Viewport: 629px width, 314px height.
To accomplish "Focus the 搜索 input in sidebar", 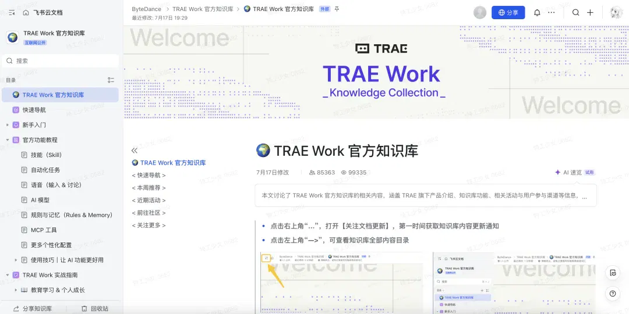I will click(x=60, y=61).
